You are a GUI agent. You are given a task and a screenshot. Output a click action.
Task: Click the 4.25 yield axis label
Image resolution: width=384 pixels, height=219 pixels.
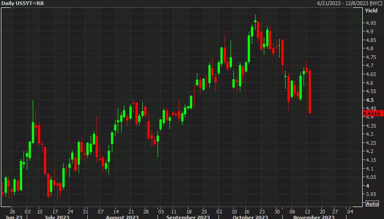tap(371, 143)
